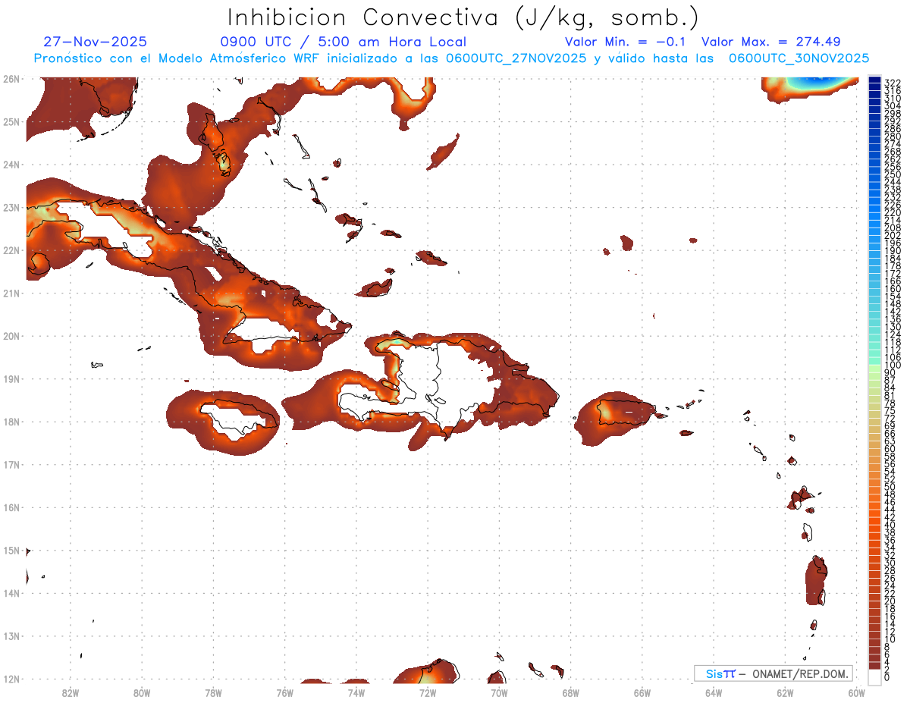Viewport: 910px width, 703px height.
Task: Click the 64W longitude label
Action: [x=714, y=693]
